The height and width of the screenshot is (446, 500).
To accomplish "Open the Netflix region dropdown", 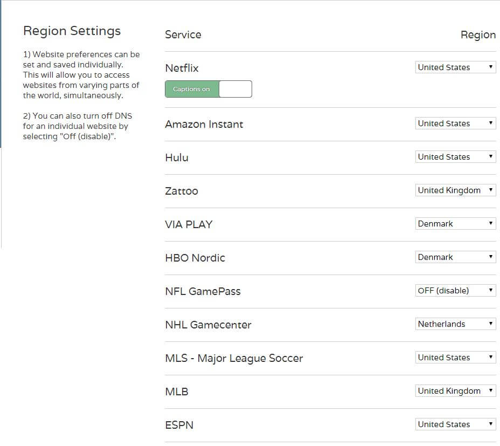I will pos(455,67).
